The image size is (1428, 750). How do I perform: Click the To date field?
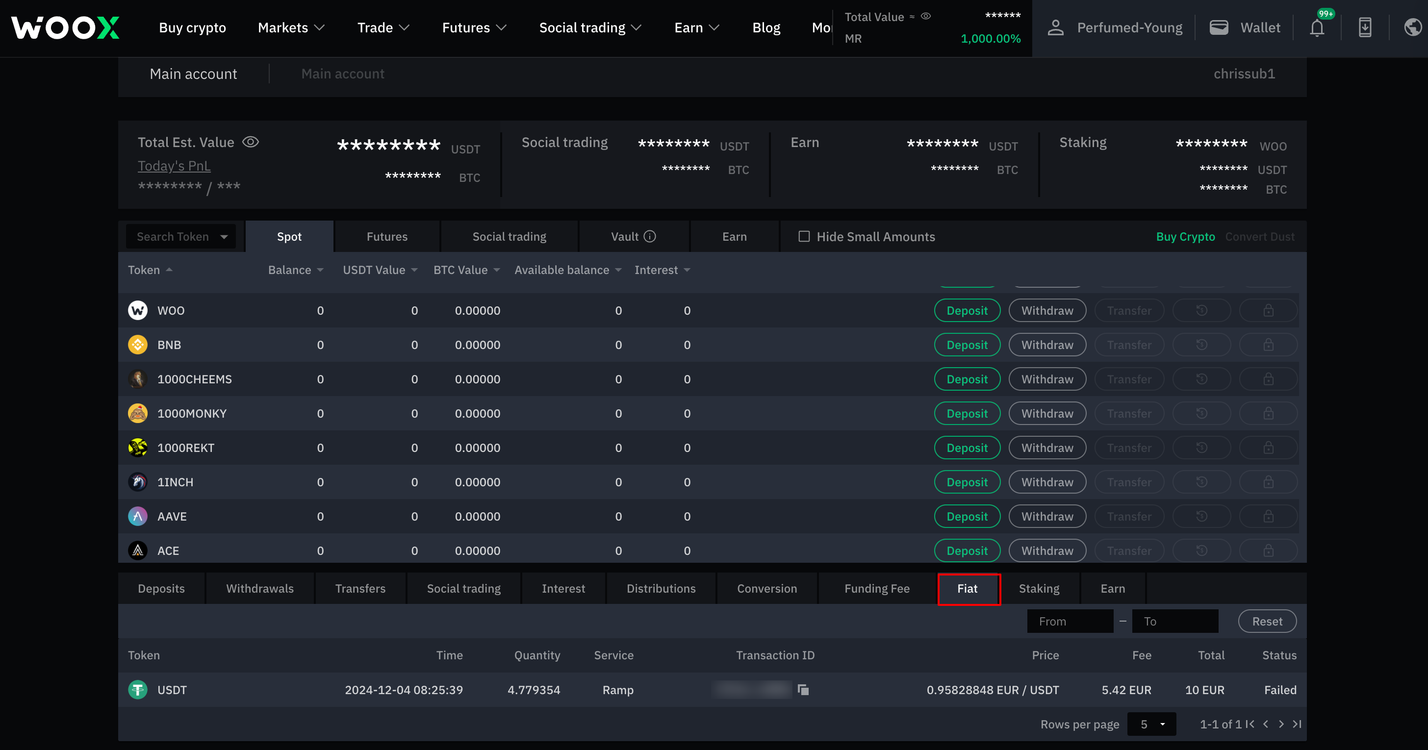[x=1175, y=622]
